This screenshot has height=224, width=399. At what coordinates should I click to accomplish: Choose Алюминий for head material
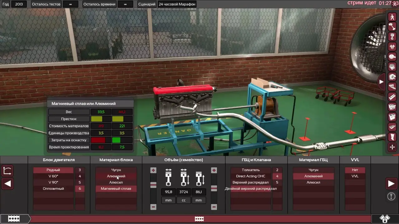coord(313,176)
